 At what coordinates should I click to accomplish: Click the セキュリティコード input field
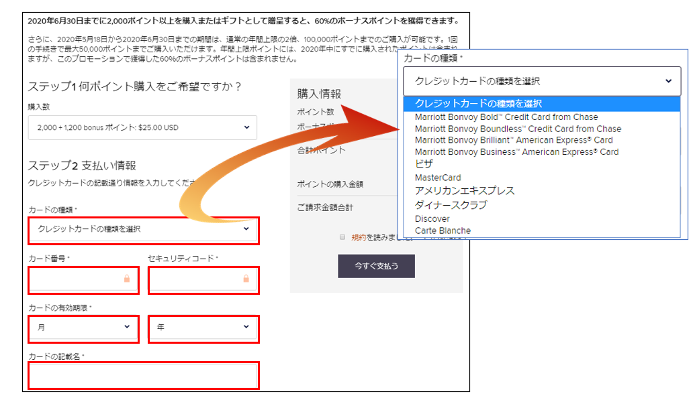pos(203,279)
